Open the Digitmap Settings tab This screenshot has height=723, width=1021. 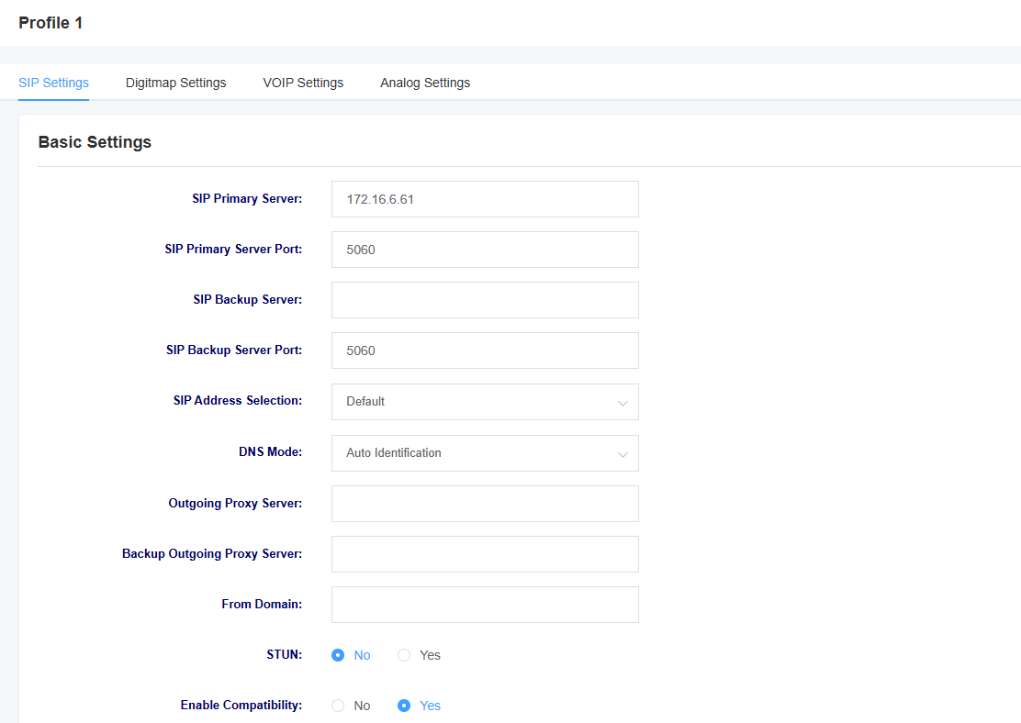pyautogui.click(x=175, y=83)
